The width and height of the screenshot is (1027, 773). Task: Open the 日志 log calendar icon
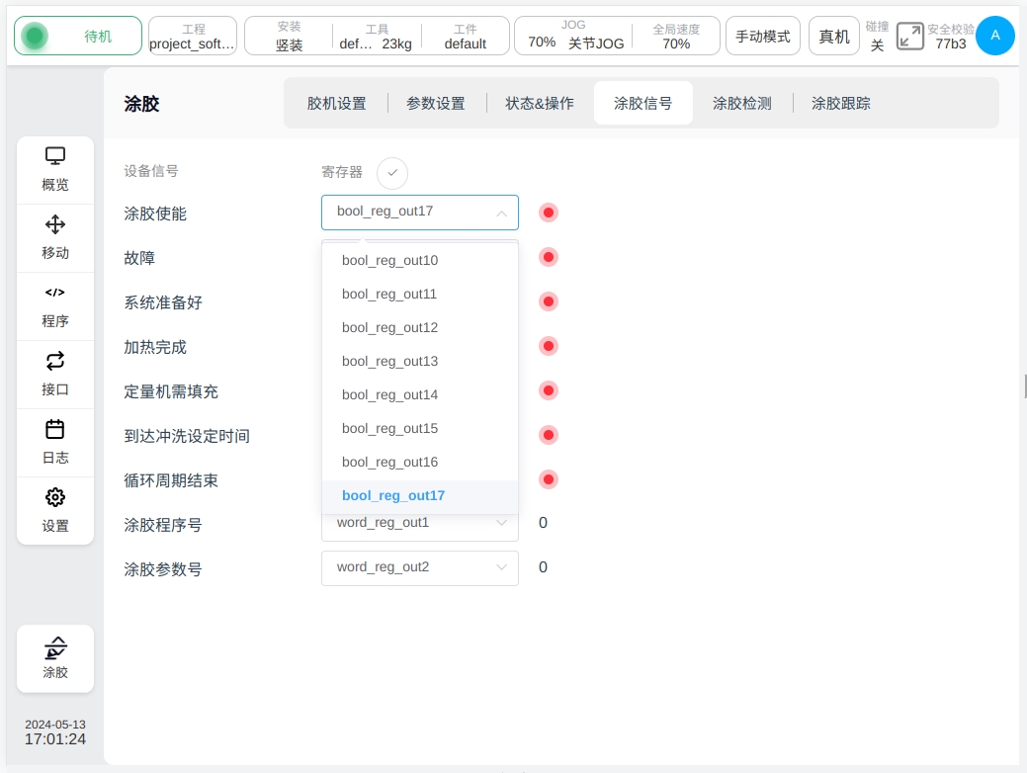pos(55,430)
